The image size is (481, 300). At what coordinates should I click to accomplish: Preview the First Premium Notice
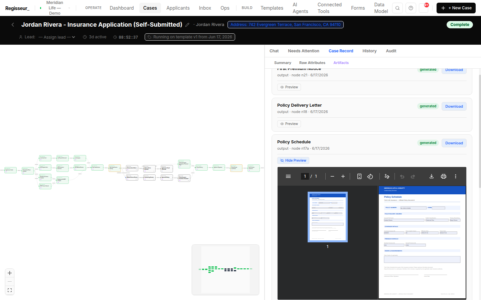289,87
